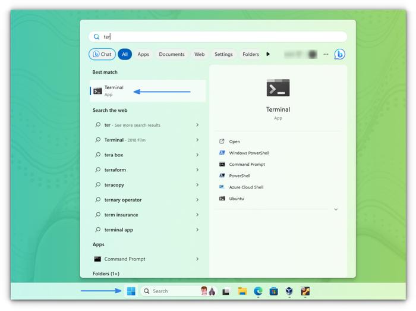The image size is (416, 311).
Task: Expand the 'terraform' suggestion arrow
Action: click(x=197, y=169)
